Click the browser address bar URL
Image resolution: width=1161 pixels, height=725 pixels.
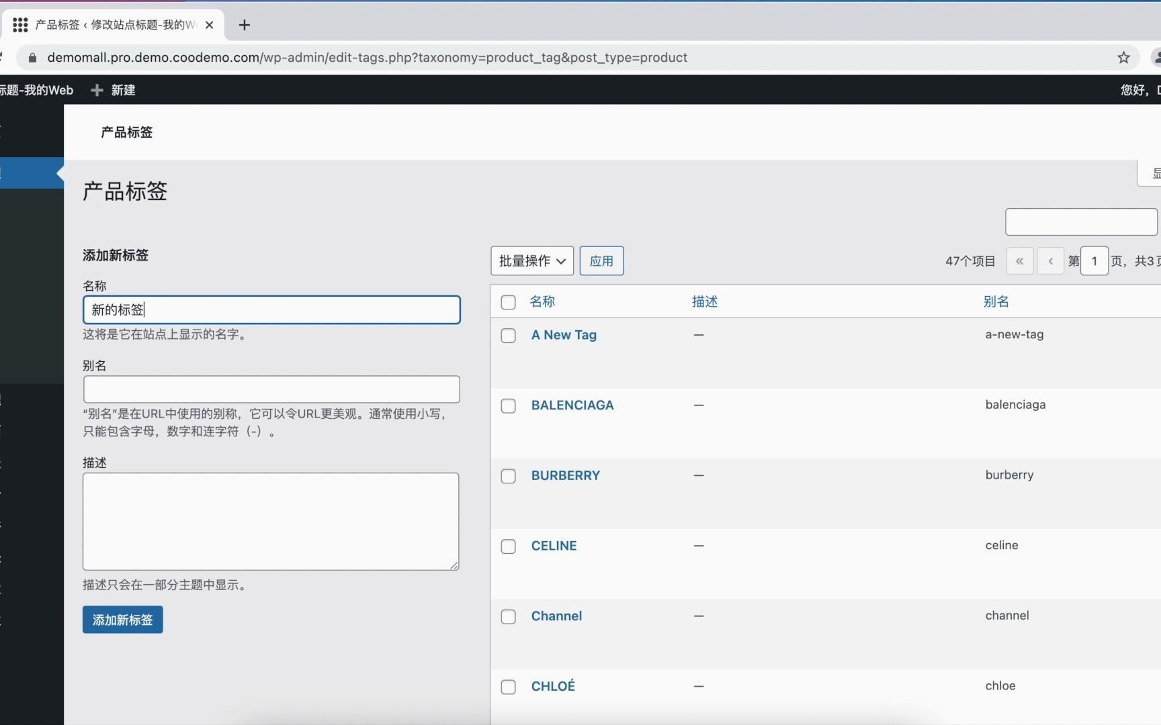pos(368,58)
